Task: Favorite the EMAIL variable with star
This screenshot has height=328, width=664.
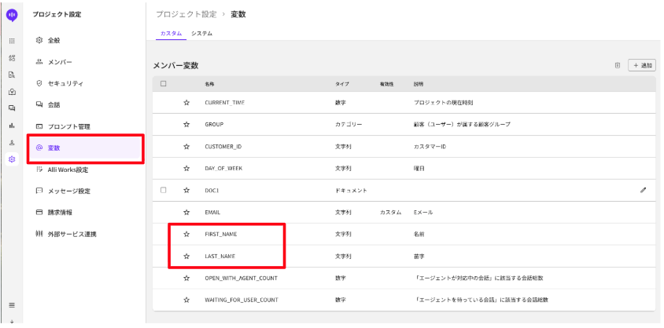Action: pyautogui.click(x=186, y=212)
